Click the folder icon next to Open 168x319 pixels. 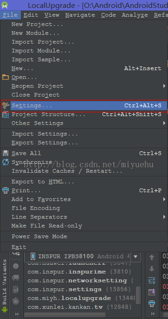click(6, 77)
